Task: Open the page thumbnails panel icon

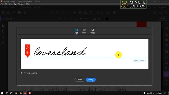Action: pyautogui.click(x=3, y=31)
